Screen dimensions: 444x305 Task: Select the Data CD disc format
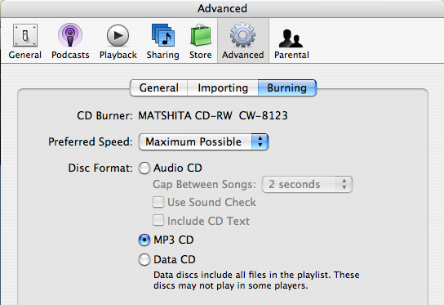point(144,259)
